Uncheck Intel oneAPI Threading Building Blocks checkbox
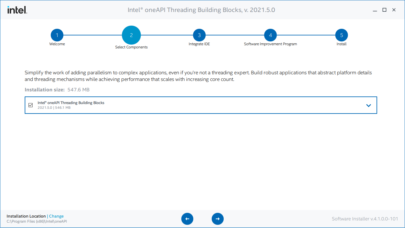405x228 pixels. pyautogui.click(x=31, y=105)
